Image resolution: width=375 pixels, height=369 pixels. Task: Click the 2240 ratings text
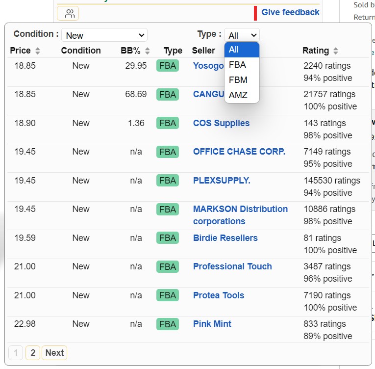click(327, 66)
